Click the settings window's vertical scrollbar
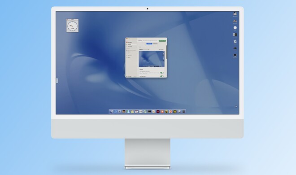This screenshot has width=296, height=175. [x=166, y=52]
